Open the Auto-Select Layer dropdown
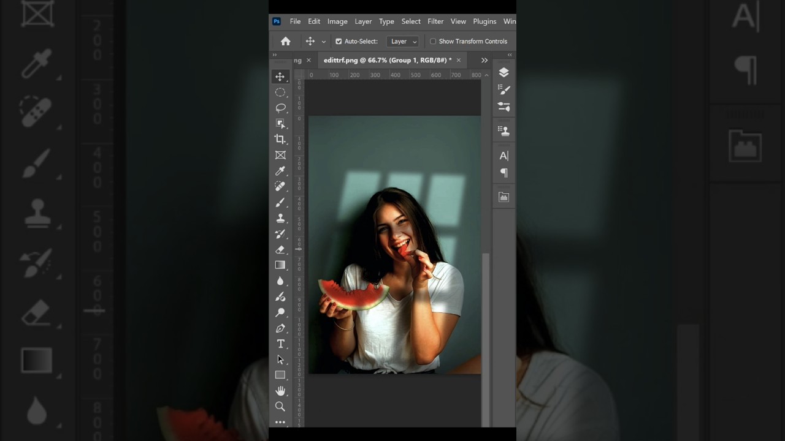This screenshot has height=441, width=785. click(x=403, y=41)
